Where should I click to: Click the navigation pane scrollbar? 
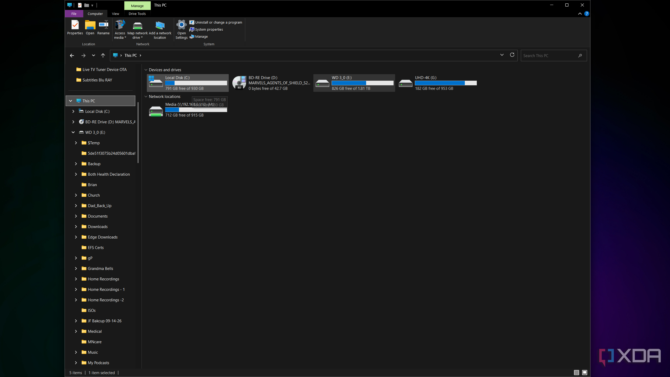tap(138, 132)
